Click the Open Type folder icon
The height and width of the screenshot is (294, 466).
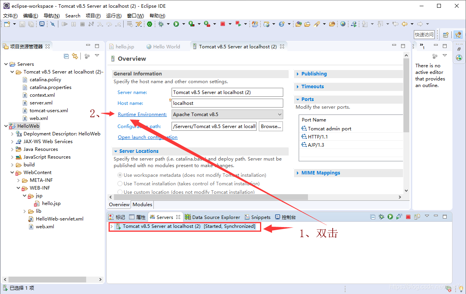point(299,24)
